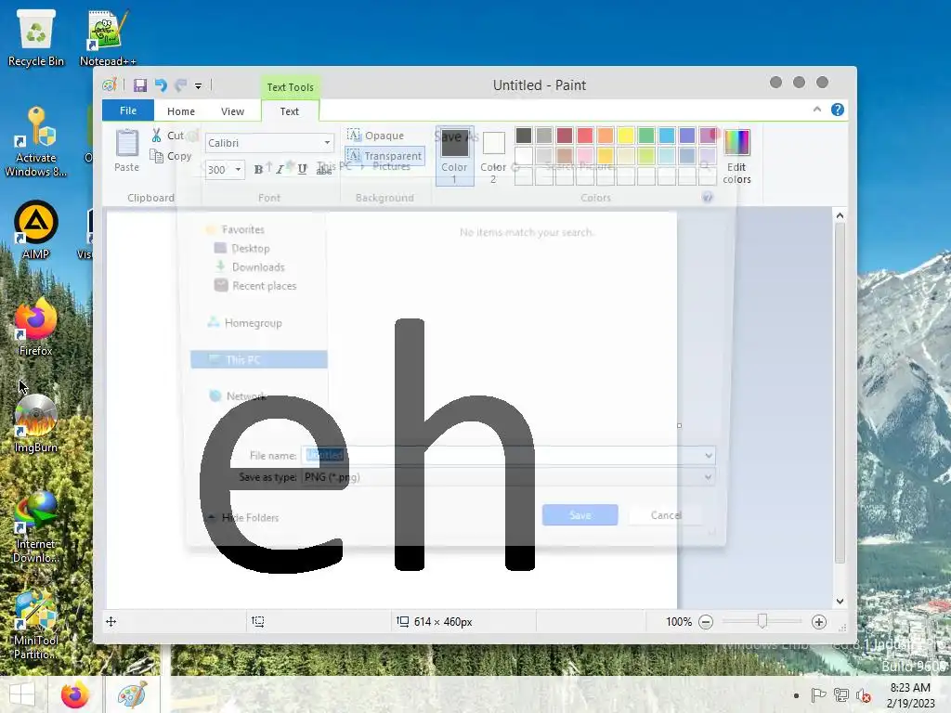Select Opaque background option
The width and height of the screenshot is (951, 713).
[x=375, y=136]
